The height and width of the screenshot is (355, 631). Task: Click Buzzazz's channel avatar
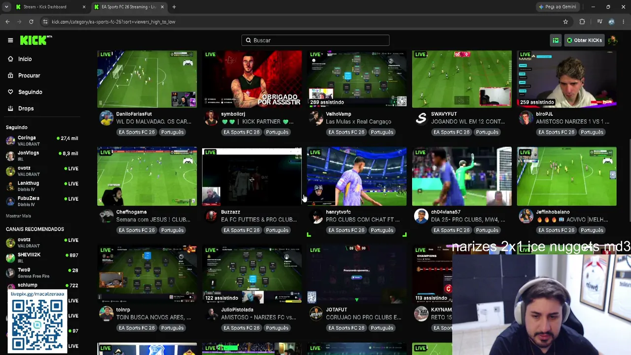tap(211, 216)
